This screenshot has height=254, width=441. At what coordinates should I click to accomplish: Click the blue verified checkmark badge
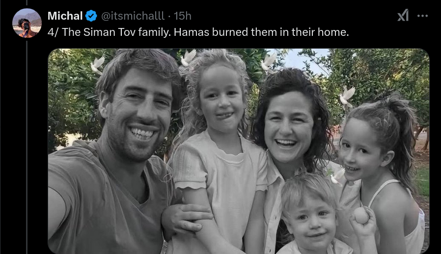91,16
